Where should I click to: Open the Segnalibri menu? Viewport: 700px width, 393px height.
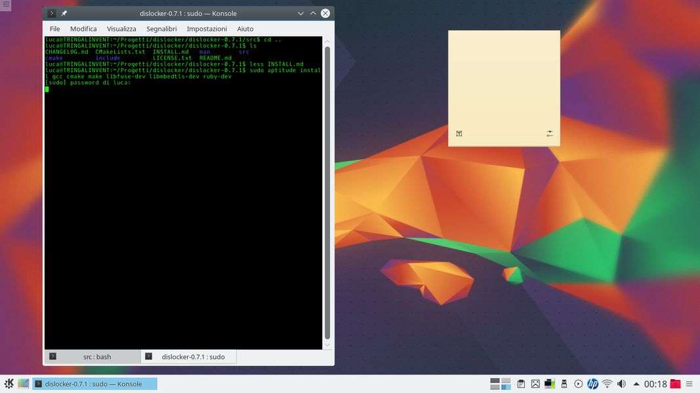click(x=161, y=29)
